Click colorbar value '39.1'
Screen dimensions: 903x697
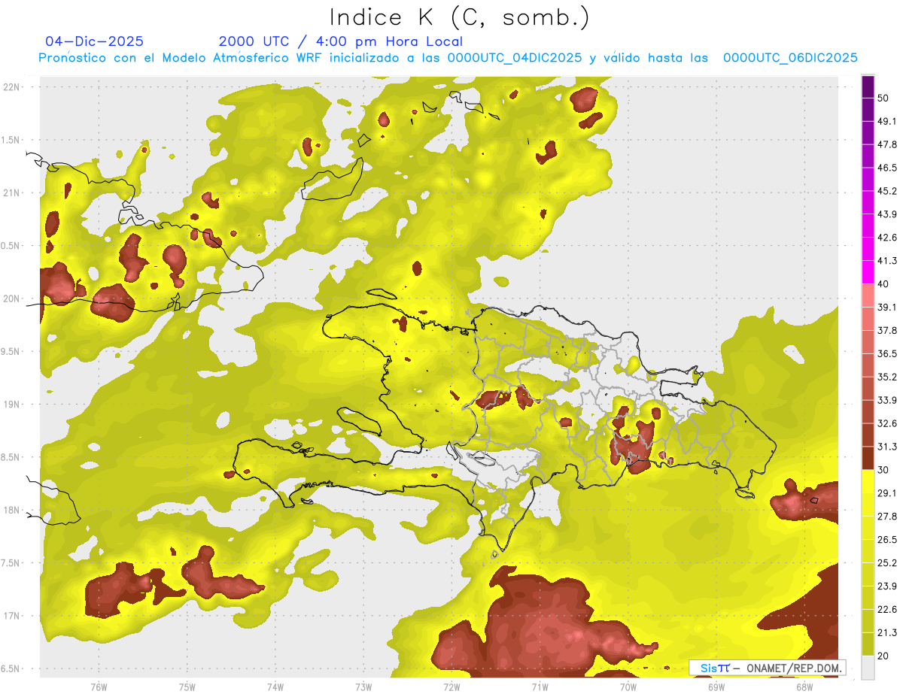887,307
